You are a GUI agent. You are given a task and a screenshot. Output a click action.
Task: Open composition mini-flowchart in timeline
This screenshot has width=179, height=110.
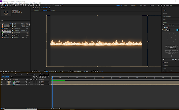[x=34, y=77]
